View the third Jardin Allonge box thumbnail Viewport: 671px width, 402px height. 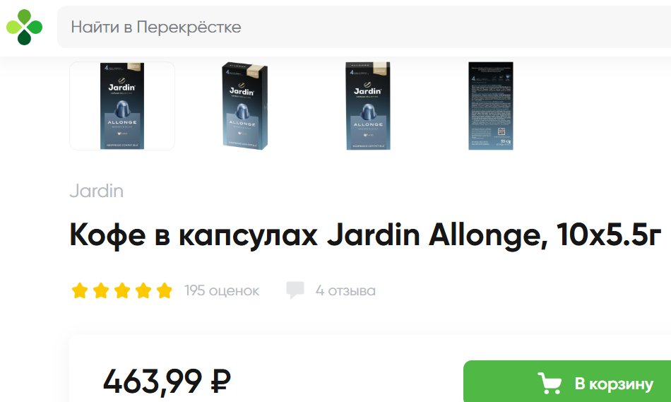368,106
